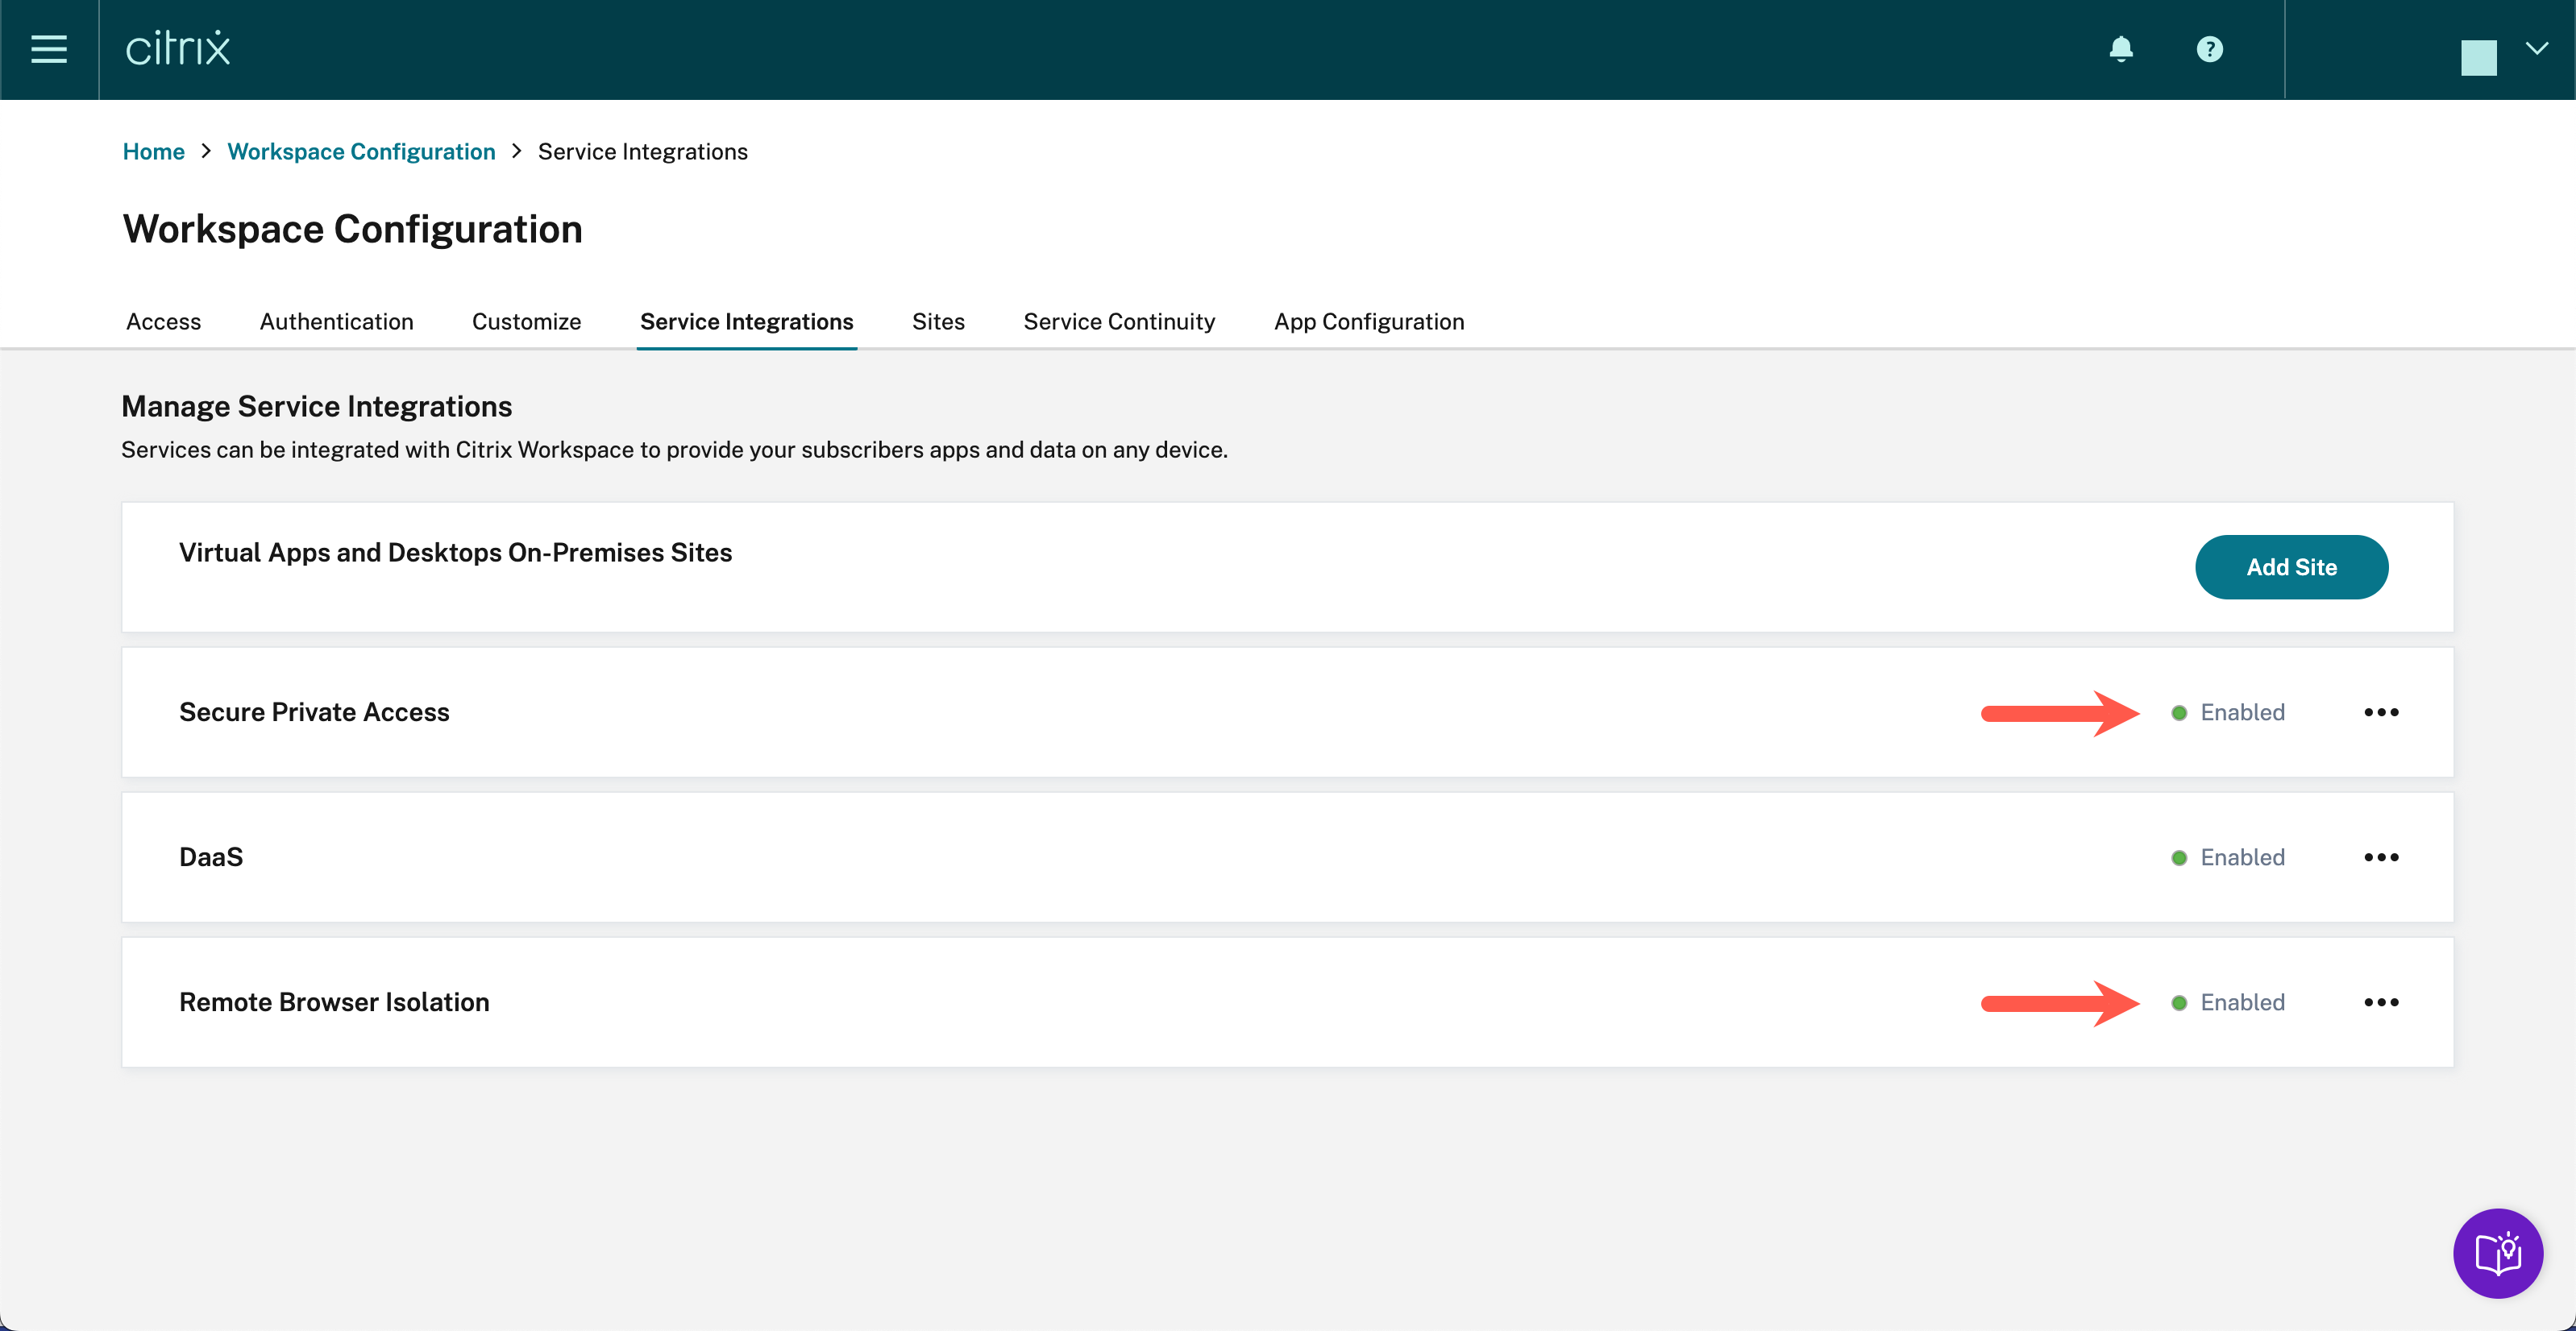The width and height of the screenshot is (2576, 1331).
Task: Open DaaS ellipsis options menu
Action: (2381, 857)
